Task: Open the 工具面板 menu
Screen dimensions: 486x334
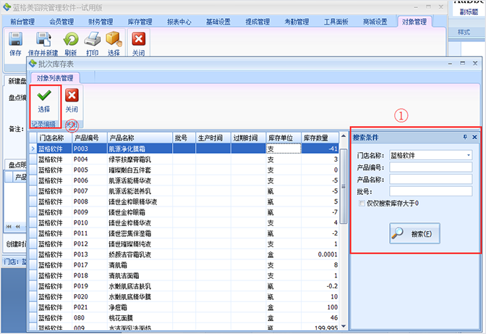Action: tap(336, 22)
